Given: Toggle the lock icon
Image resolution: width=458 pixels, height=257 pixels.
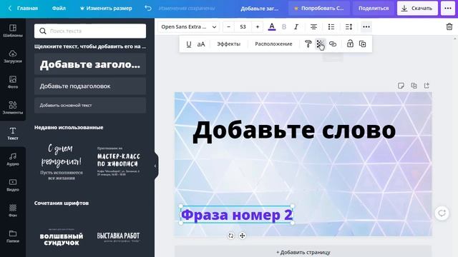Looking at the screenshot, I should pos(350,44).
